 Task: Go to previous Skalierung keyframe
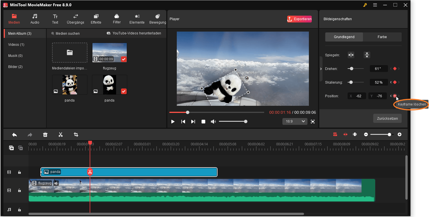click(391, 82)
